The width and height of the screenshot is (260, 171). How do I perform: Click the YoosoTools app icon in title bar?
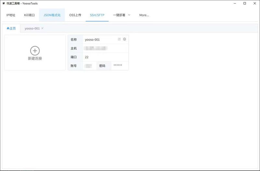(4, 3)
